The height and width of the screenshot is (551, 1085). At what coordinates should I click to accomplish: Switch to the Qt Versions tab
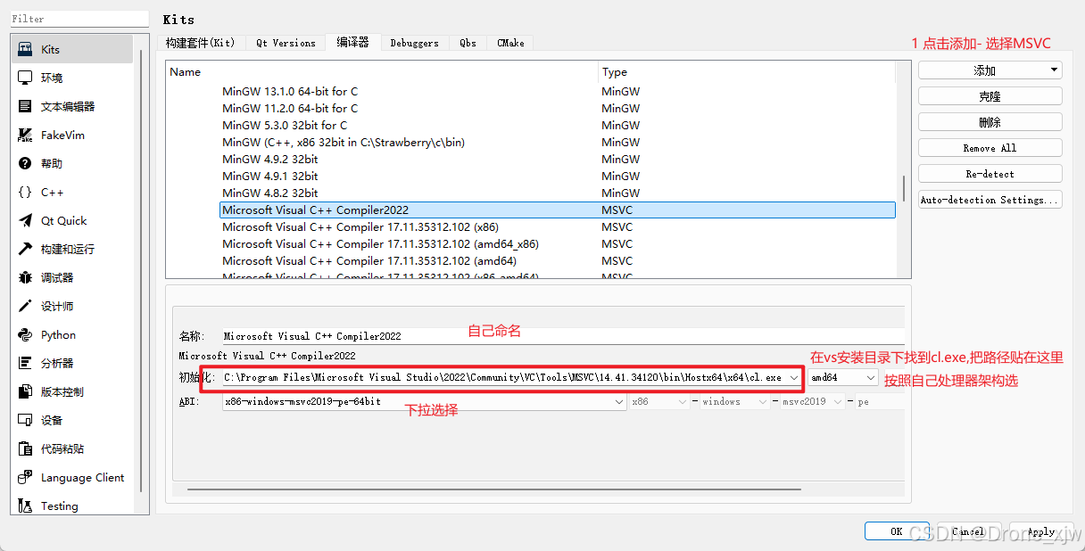pos(286,43)
